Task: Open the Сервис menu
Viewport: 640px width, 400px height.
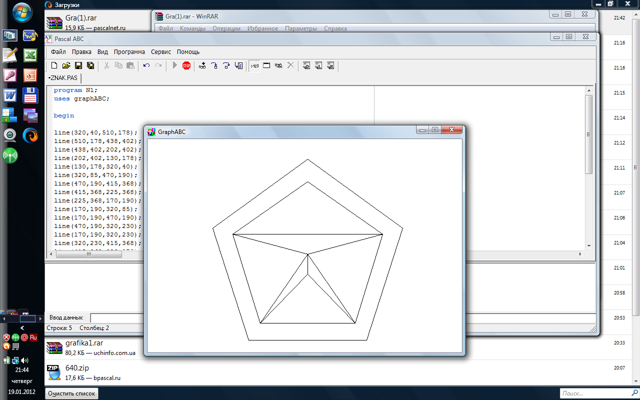Action: click(161, 51)
